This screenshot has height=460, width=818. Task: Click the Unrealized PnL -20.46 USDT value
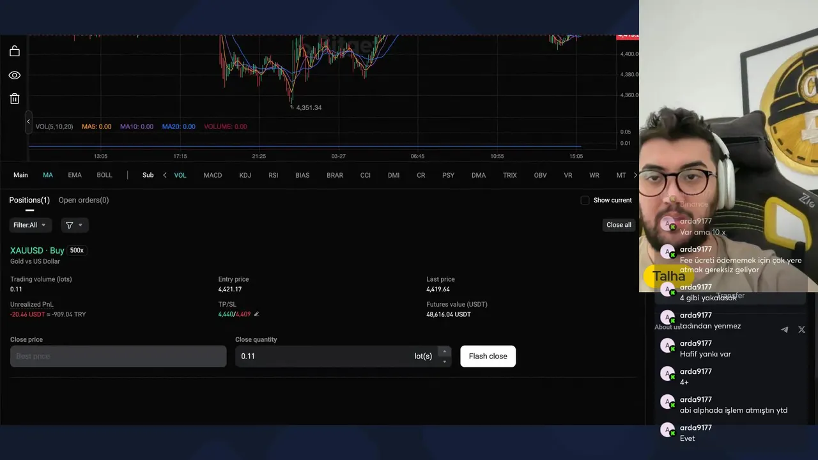click(27, 314)
